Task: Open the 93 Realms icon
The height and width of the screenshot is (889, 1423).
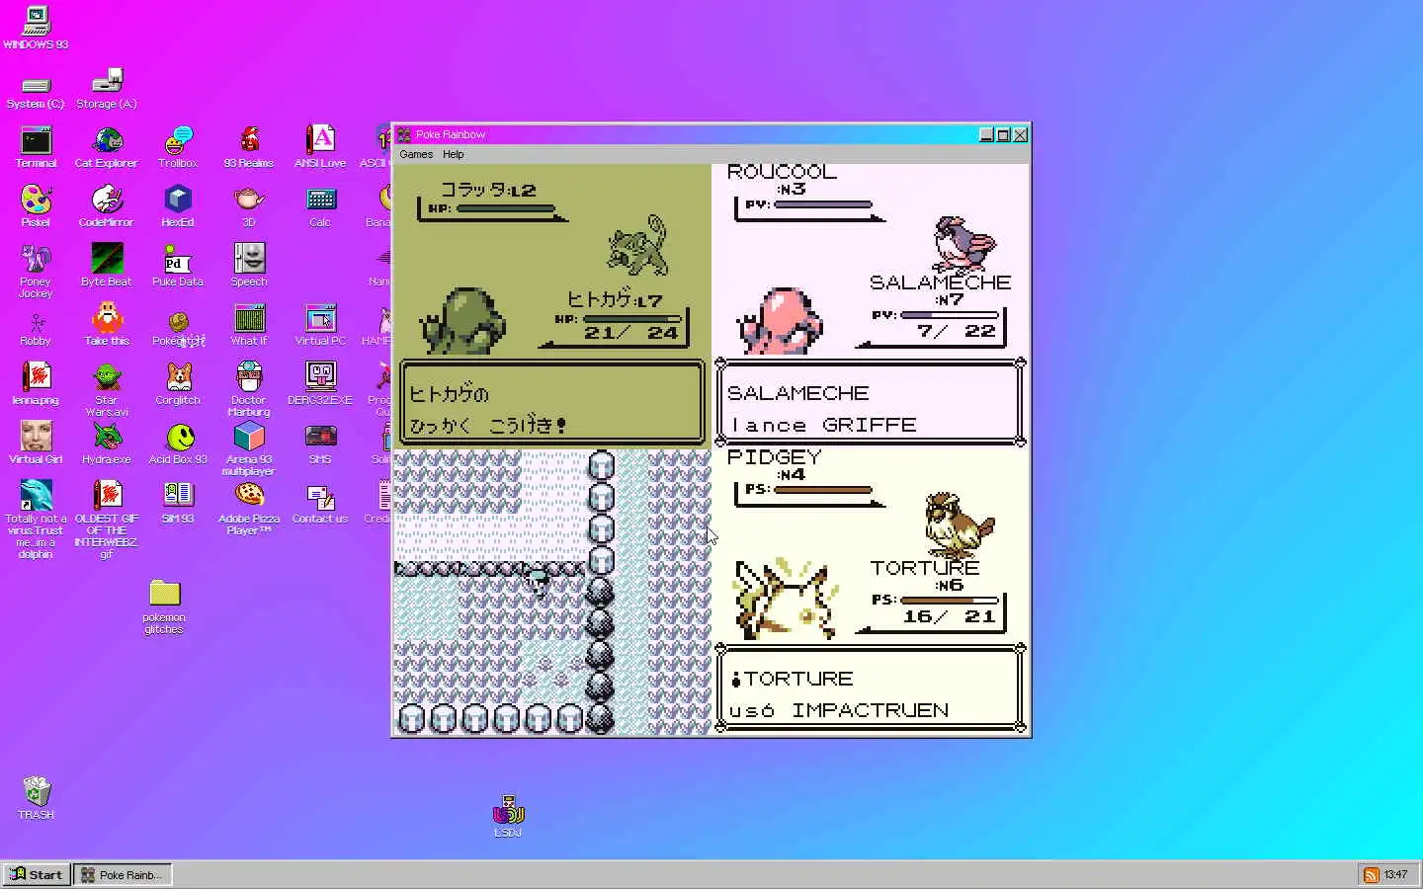Action: pyautogui.click(x=249, y=148)
